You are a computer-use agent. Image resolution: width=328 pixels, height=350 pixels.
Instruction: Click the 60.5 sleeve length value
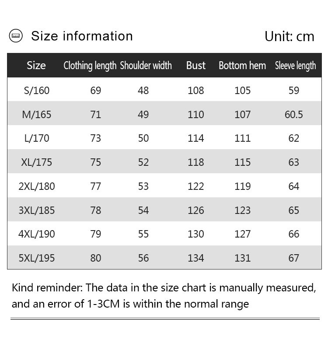coord(294,115)
